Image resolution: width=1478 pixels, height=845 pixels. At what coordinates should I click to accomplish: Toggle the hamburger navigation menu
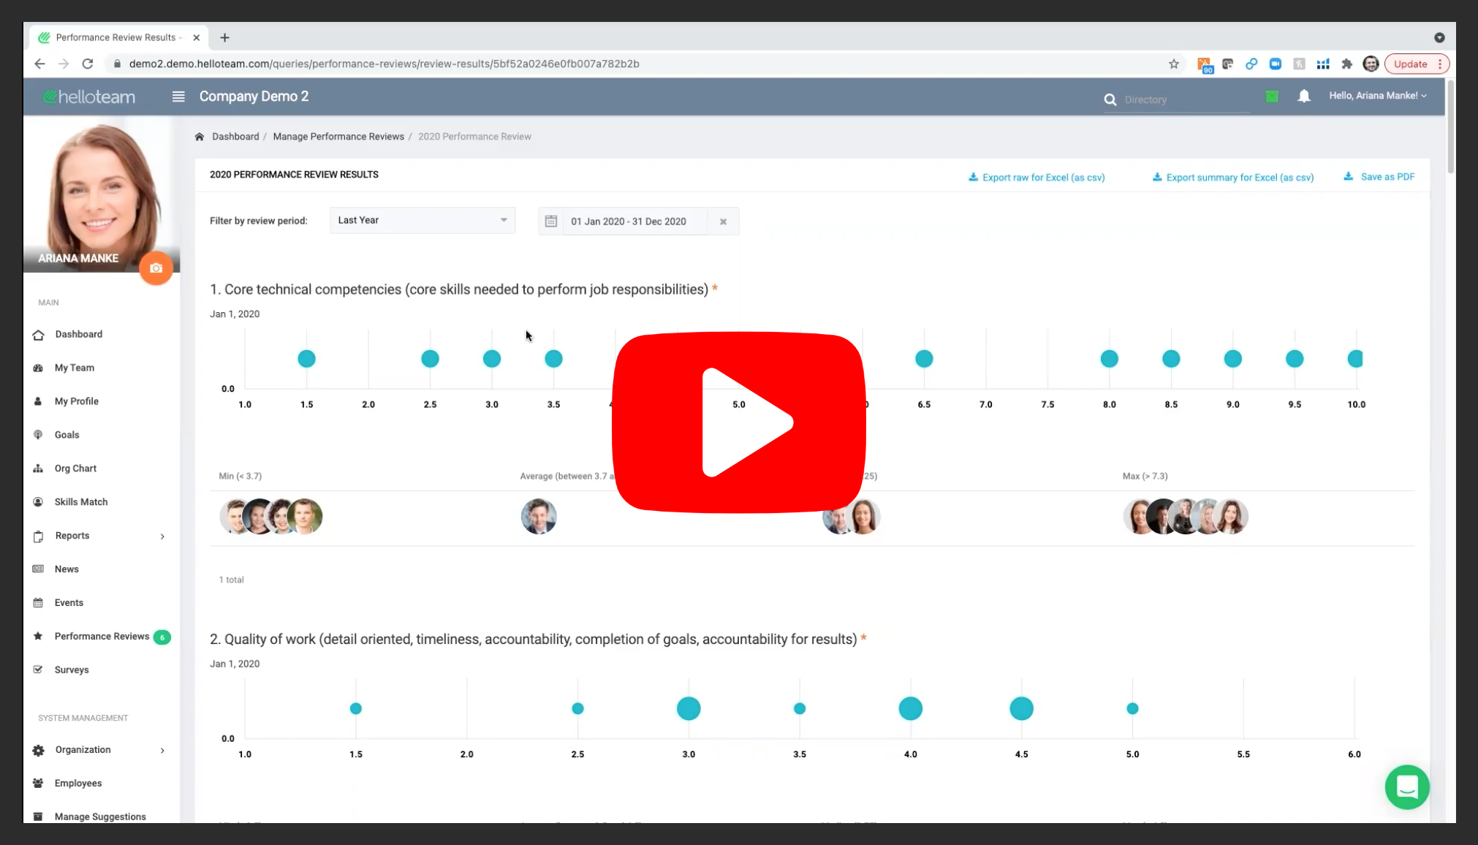[178, 96]
